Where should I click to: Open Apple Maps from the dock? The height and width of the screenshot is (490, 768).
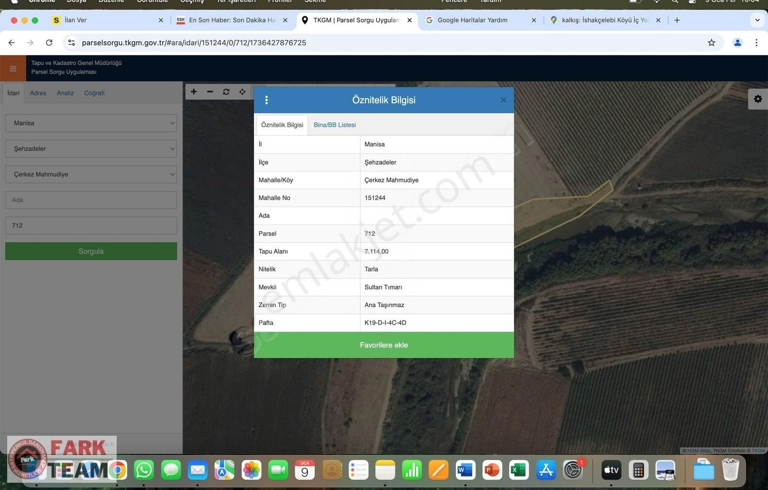coord(224,470)
